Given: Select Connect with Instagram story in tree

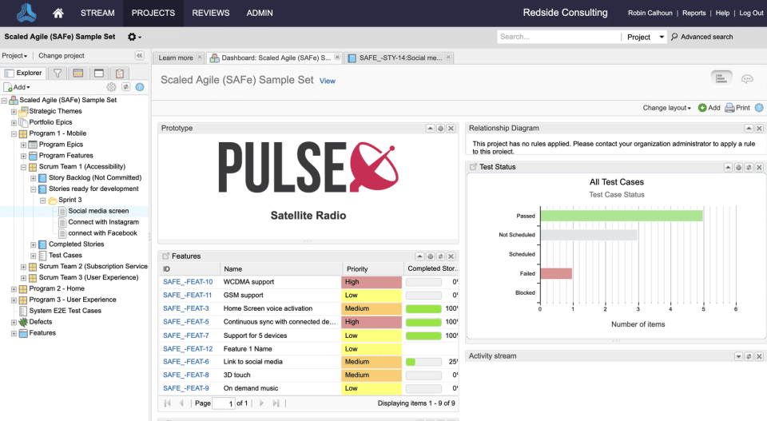Looking at the screenshot, I should (x=103, y=222).
